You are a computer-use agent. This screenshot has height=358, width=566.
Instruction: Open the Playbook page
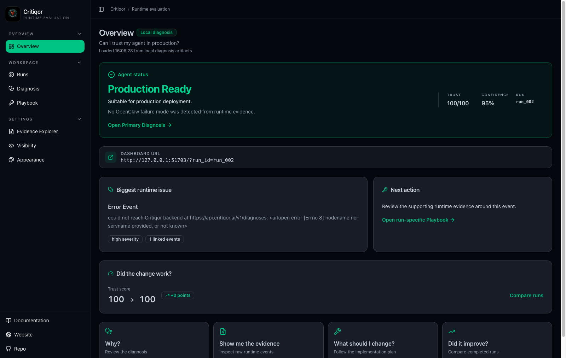coord(45,103)
